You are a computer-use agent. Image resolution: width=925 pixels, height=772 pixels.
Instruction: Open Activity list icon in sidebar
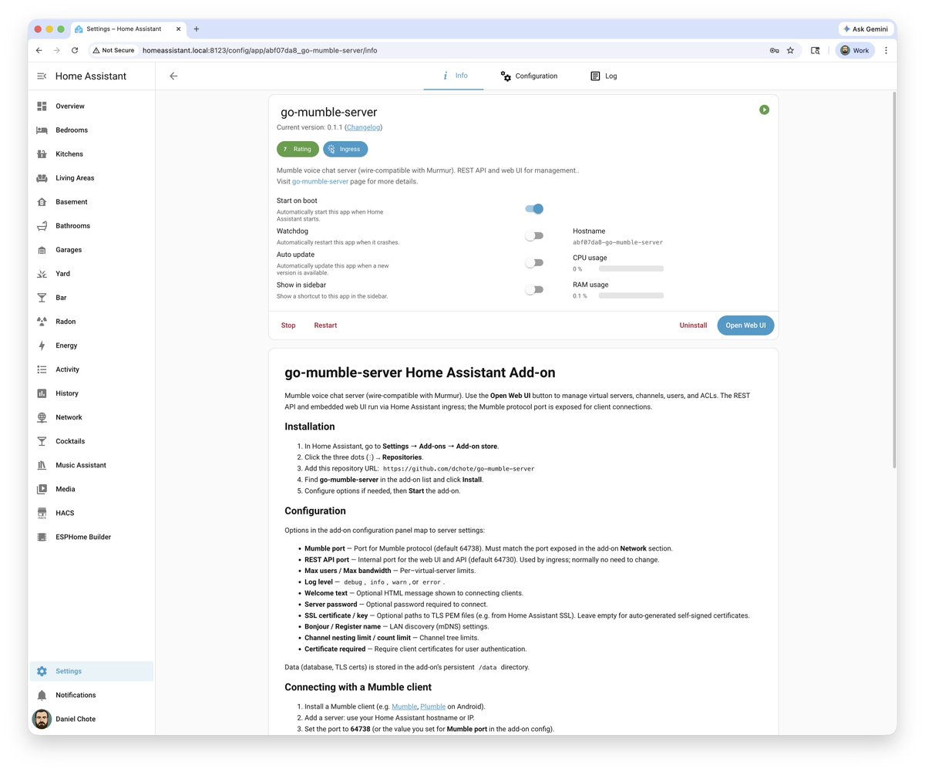[42, 369]
